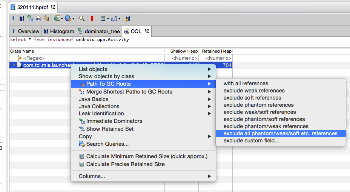
Task: Click the run reports toolbar icon
Action: pos(56,18)
